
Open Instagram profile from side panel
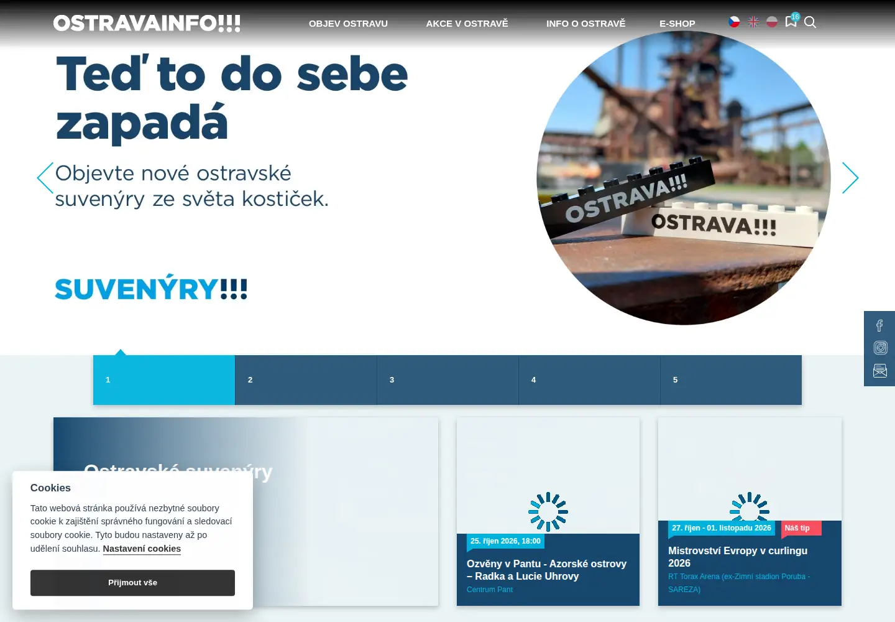click(x=880, y=348)
